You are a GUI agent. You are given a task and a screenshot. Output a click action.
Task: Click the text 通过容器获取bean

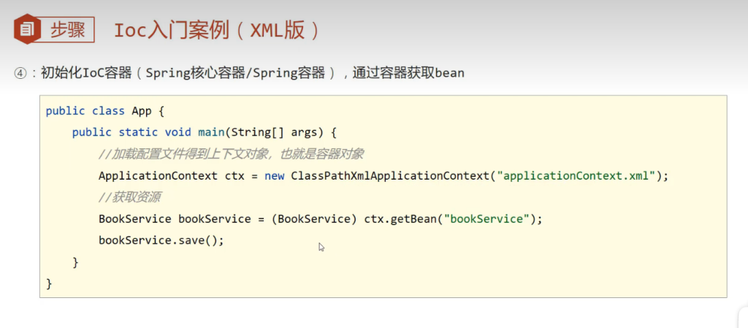(408, 73)
